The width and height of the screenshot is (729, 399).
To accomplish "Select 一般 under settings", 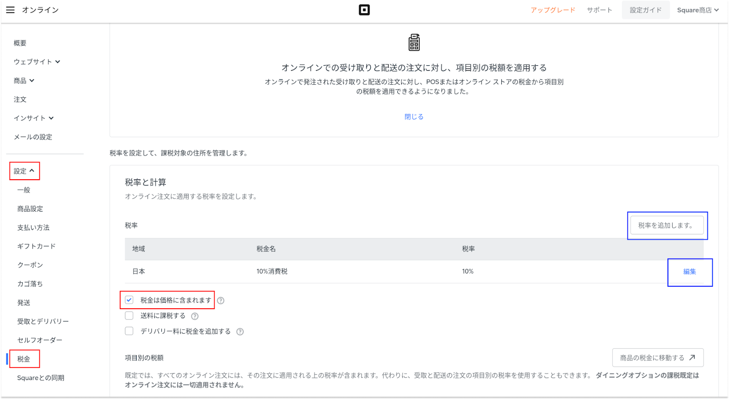I will click(x=24, y=190).
